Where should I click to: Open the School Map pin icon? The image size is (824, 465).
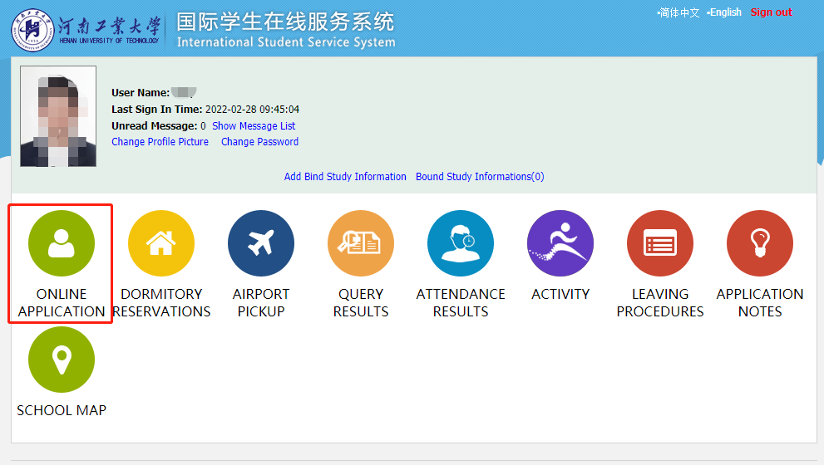tap(62, 360)
